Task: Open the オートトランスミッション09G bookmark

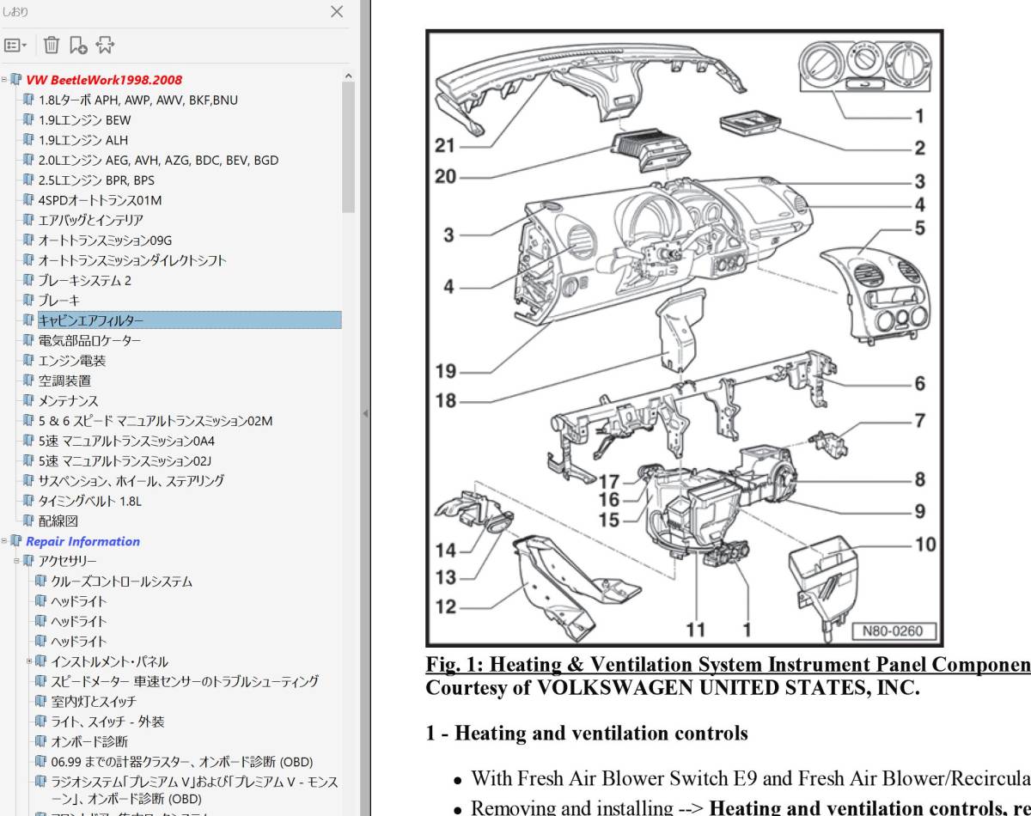Action: tap(105, 241)
